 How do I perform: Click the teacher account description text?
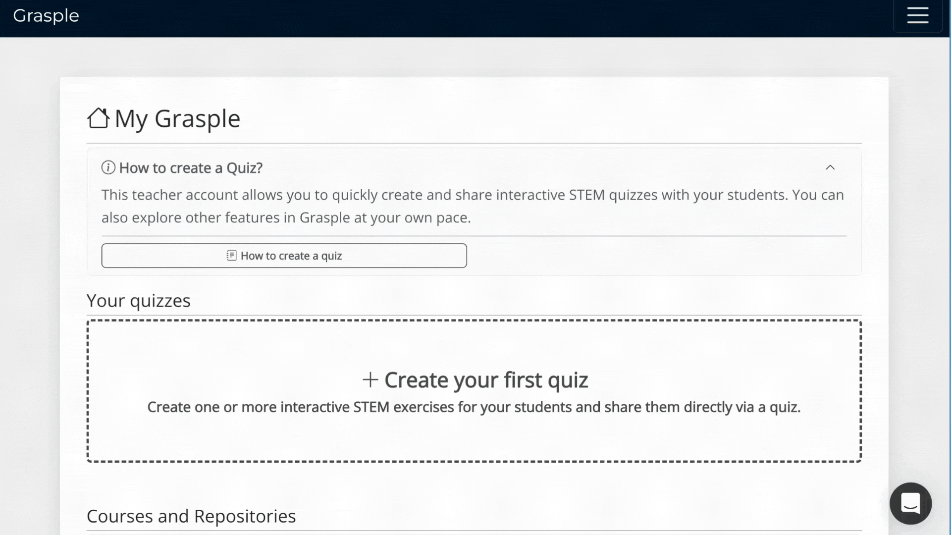point(471,206)
